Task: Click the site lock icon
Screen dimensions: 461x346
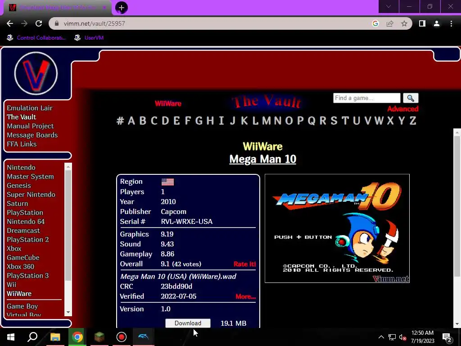Action: point(57,23)
